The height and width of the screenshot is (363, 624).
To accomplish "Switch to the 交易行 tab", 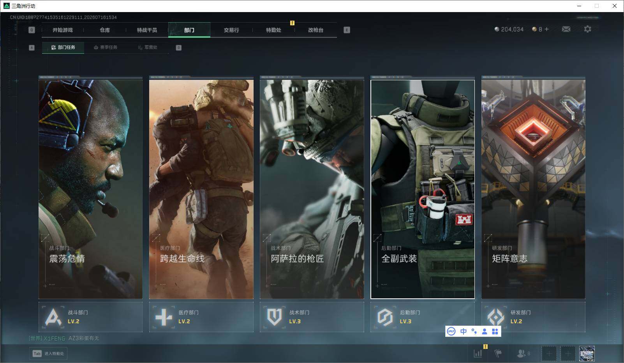I will pyautogui.click(x=231, y=30).
